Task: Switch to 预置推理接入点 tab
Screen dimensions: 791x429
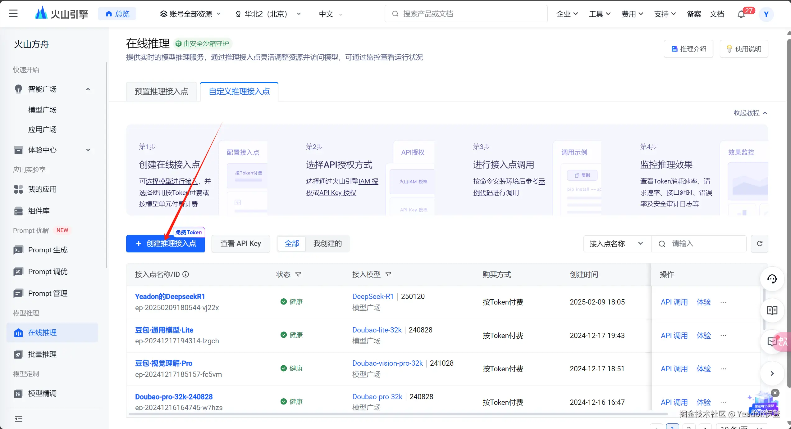Action: pyautogui.click(x=161, y=92)
